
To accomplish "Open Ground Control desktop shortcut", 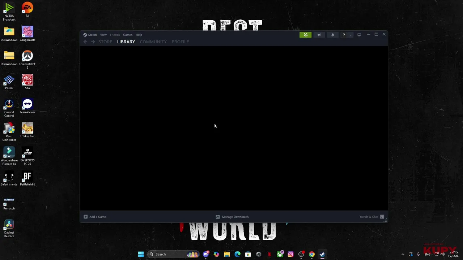I will pyautogui.click(x=9, y=108).
